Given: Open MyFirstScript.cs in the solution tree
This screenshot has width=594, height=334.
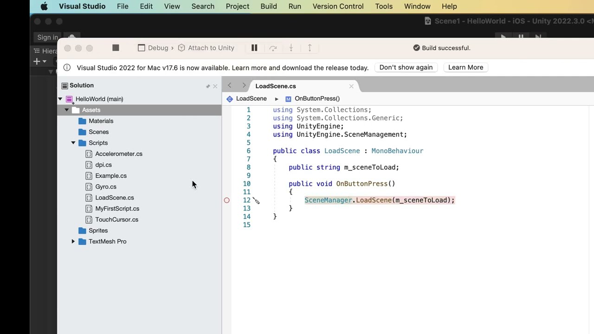Looking at the screenshot, I should [x=117, y=209].
